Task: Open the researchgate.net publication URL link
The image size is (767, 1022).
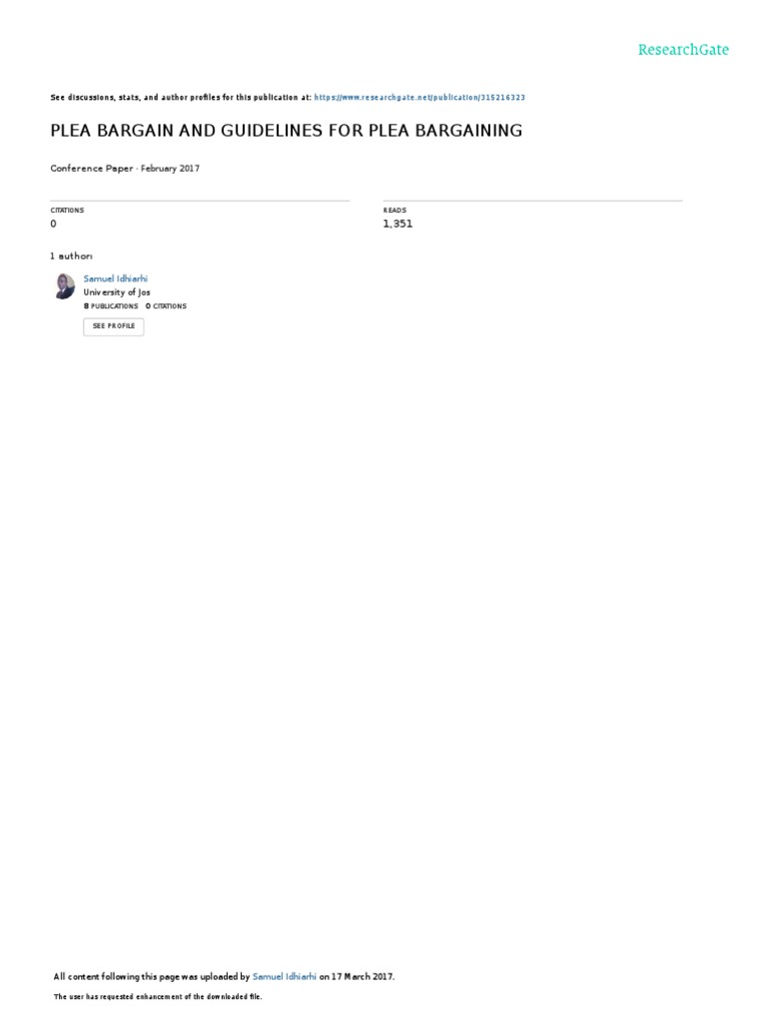Action: point(419,97)
